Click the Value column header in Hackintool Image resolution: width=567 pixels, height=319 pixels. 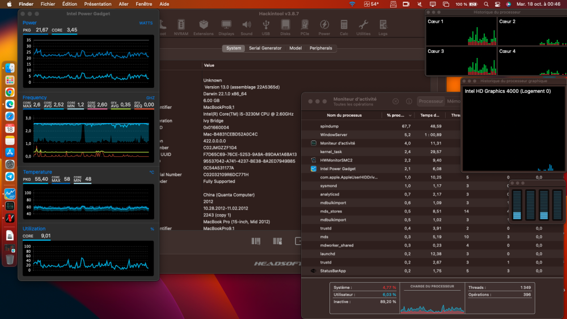[x=209, y=65]
